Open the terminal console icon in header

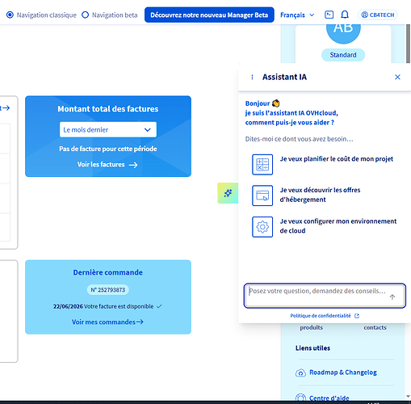coord(329,15)
